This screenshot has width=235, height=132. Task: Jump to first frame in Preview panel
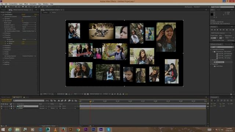coord(212,30)
